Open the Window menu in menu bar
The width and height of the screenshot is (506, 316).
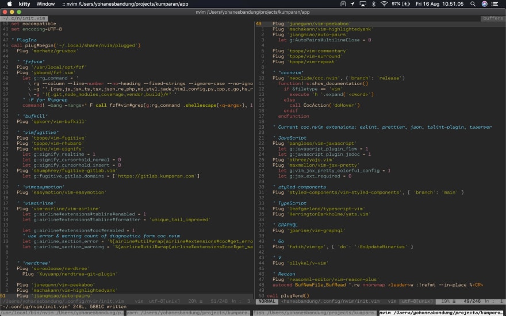(45, 4)
